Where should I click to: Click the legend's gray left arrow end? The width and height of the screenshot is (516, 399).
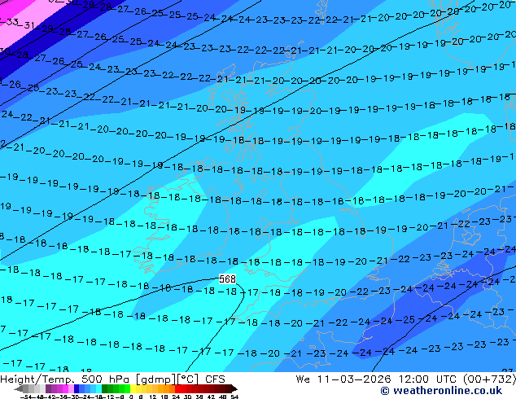pyautogui.click(x=19, y=388)
